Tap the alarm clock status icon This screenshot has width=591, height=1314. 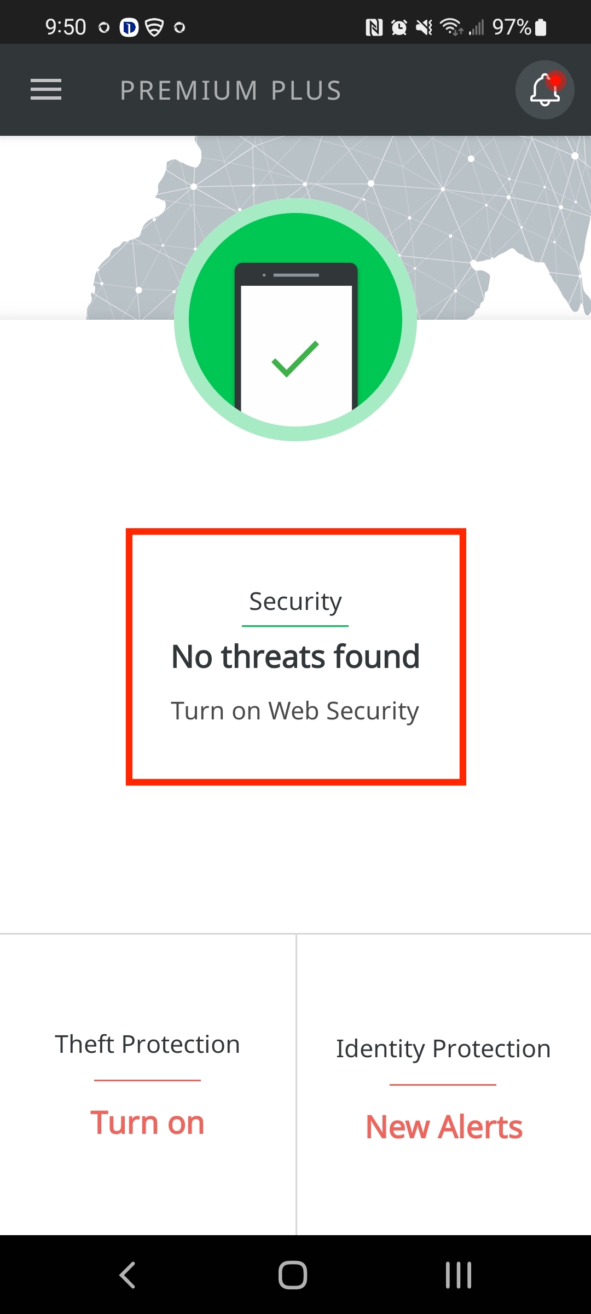(399, 27)
